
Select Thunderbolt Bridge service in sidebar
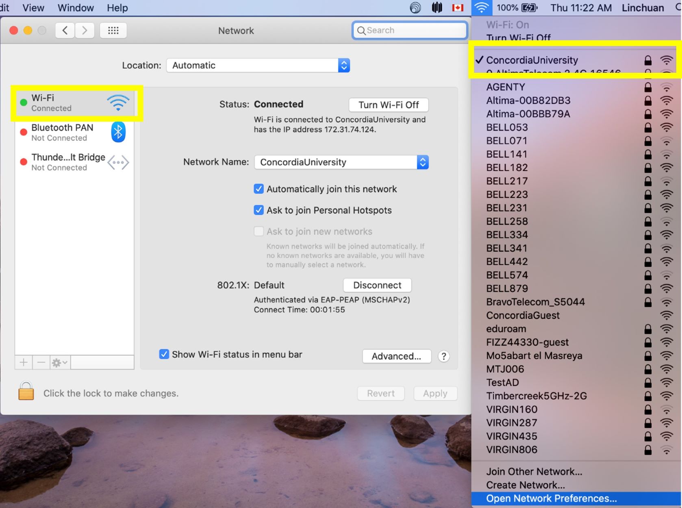click(74, 162)
